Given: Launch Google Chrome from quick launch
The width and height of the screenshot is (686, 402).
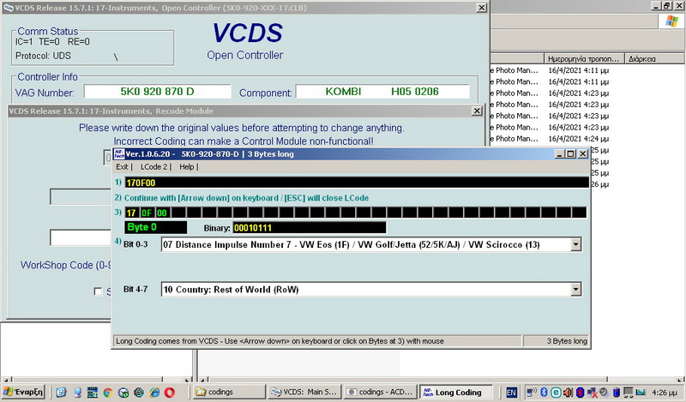Looking at the screenshot, I should point(108,393).
